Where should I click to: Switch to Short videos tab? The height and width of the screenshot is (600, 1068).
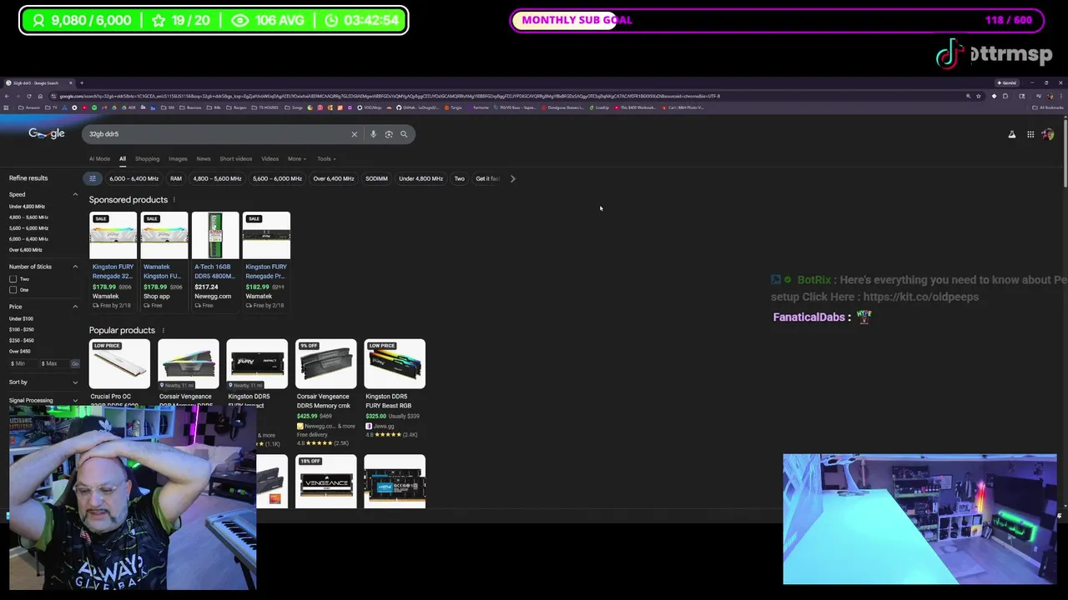[x=236, y=159]
